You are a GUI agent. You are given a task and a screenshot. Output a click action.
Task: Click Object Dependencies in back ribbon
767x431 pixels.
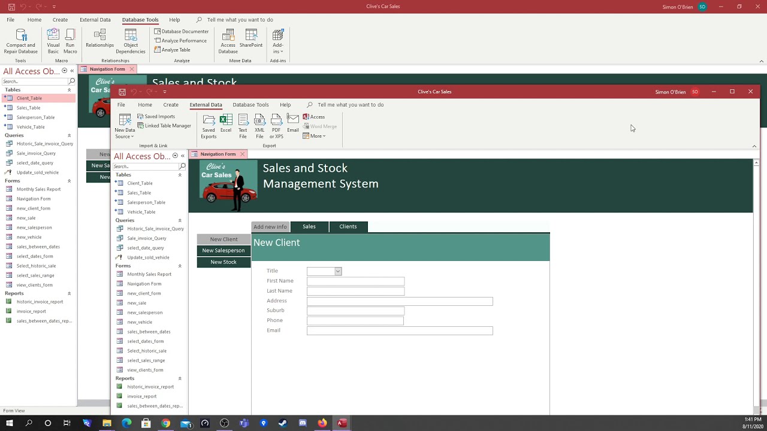pos(131,41)
